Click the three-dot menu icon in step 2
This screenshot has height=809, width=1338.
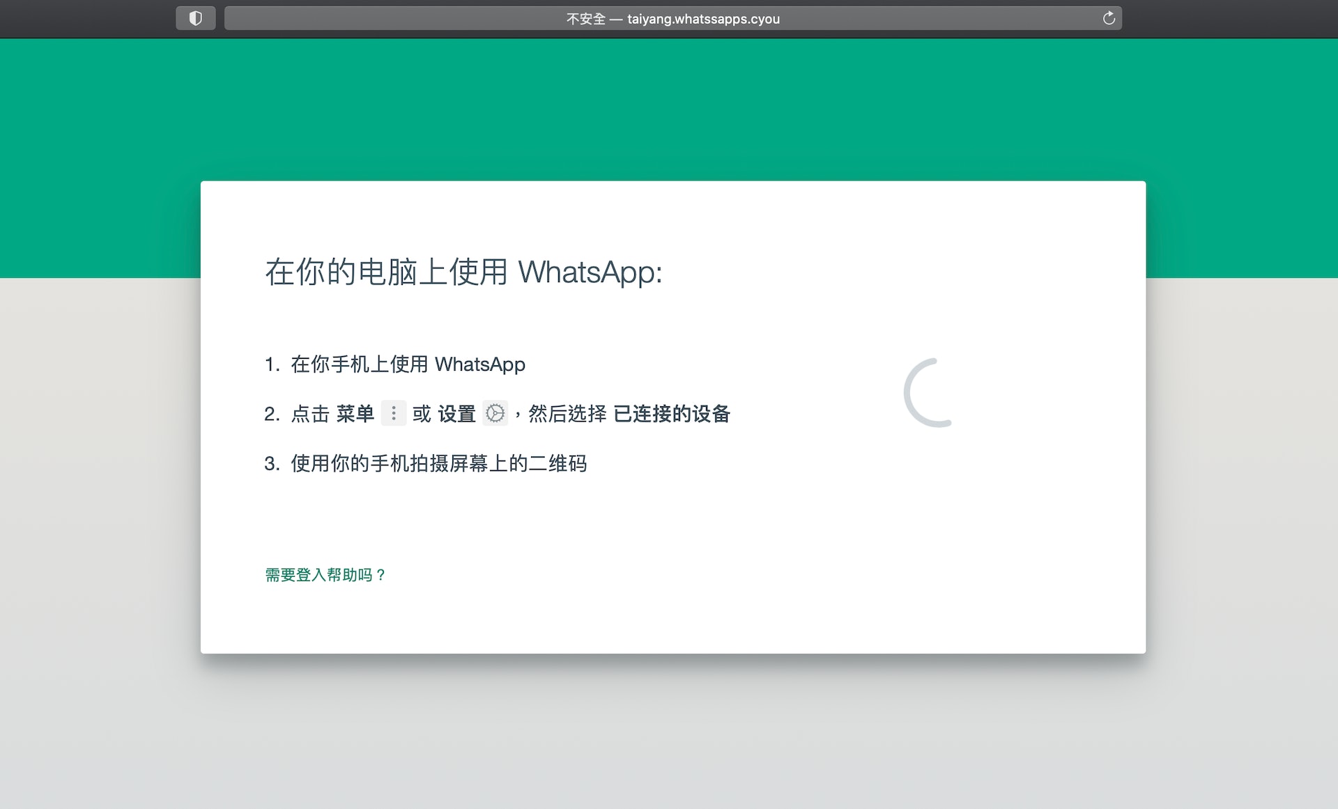coord(394,413)
